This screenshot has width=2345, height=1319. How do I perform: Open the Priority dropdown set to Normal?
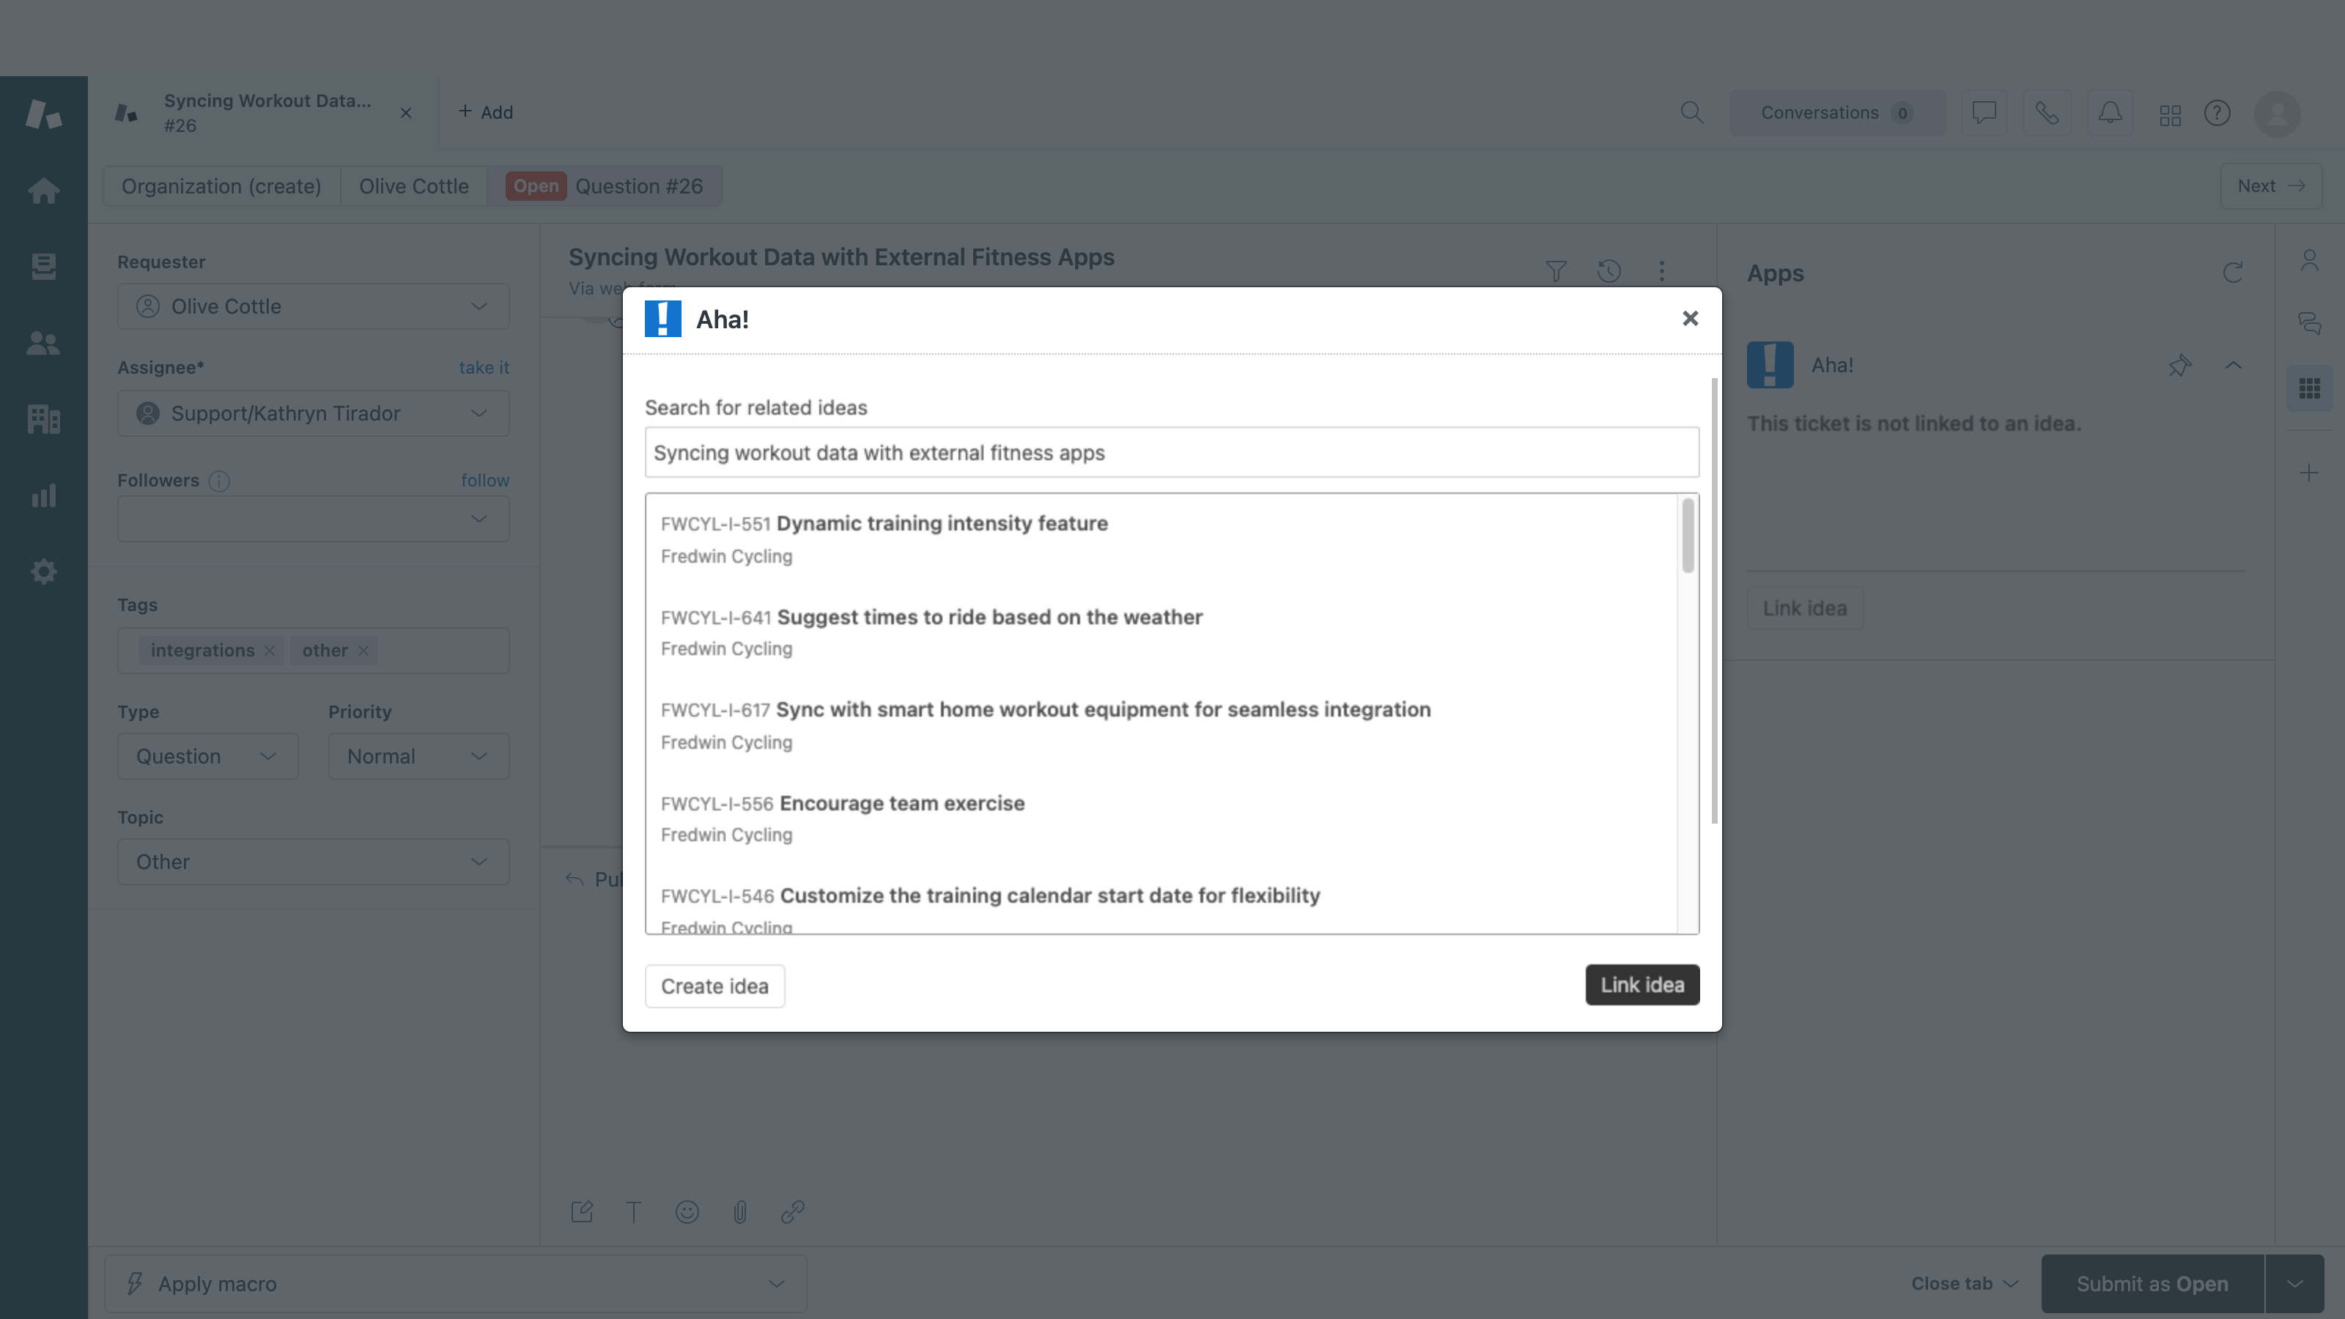pyautogui.click(x=418, y=755)
